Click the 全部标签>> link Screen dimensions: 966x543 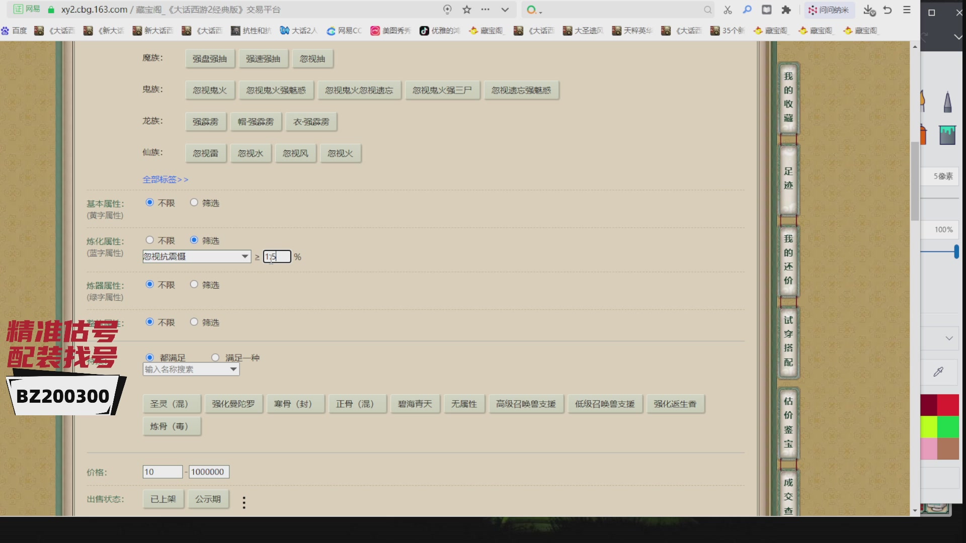coord(165,179)
